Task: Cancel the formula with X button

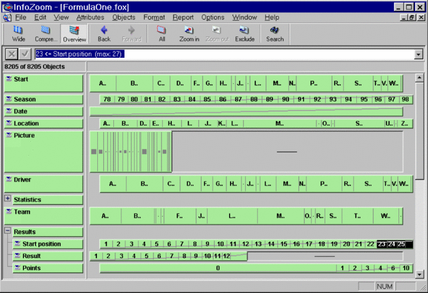Action: 12,54
